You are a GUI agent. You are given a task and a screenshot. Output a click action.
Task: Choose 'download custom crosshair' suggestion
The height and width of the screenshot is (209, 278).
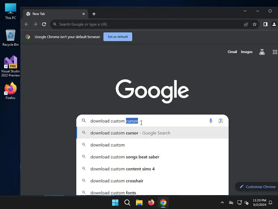coord(153,181)
